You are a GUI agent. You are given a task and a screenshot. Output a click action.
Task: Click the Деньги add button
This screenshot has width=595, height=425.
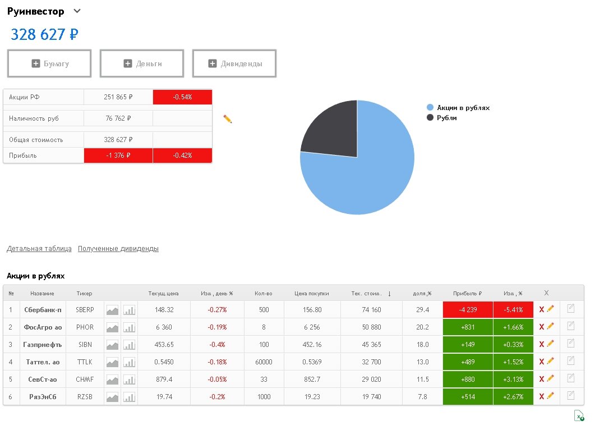(x=142, y=63)
